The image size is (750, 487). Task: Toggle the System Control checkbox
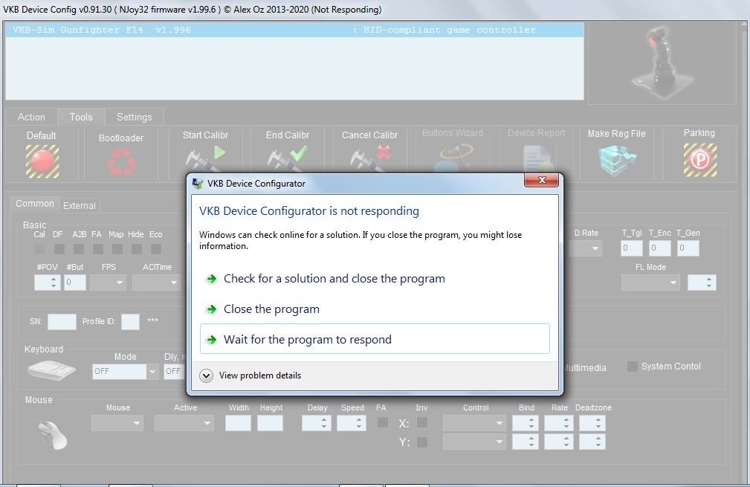pyautogui.click(x=633, y=367)
